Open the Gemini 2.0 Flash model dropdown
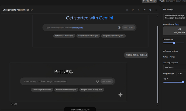Viewport: 186px width, 111px height. 175,17
